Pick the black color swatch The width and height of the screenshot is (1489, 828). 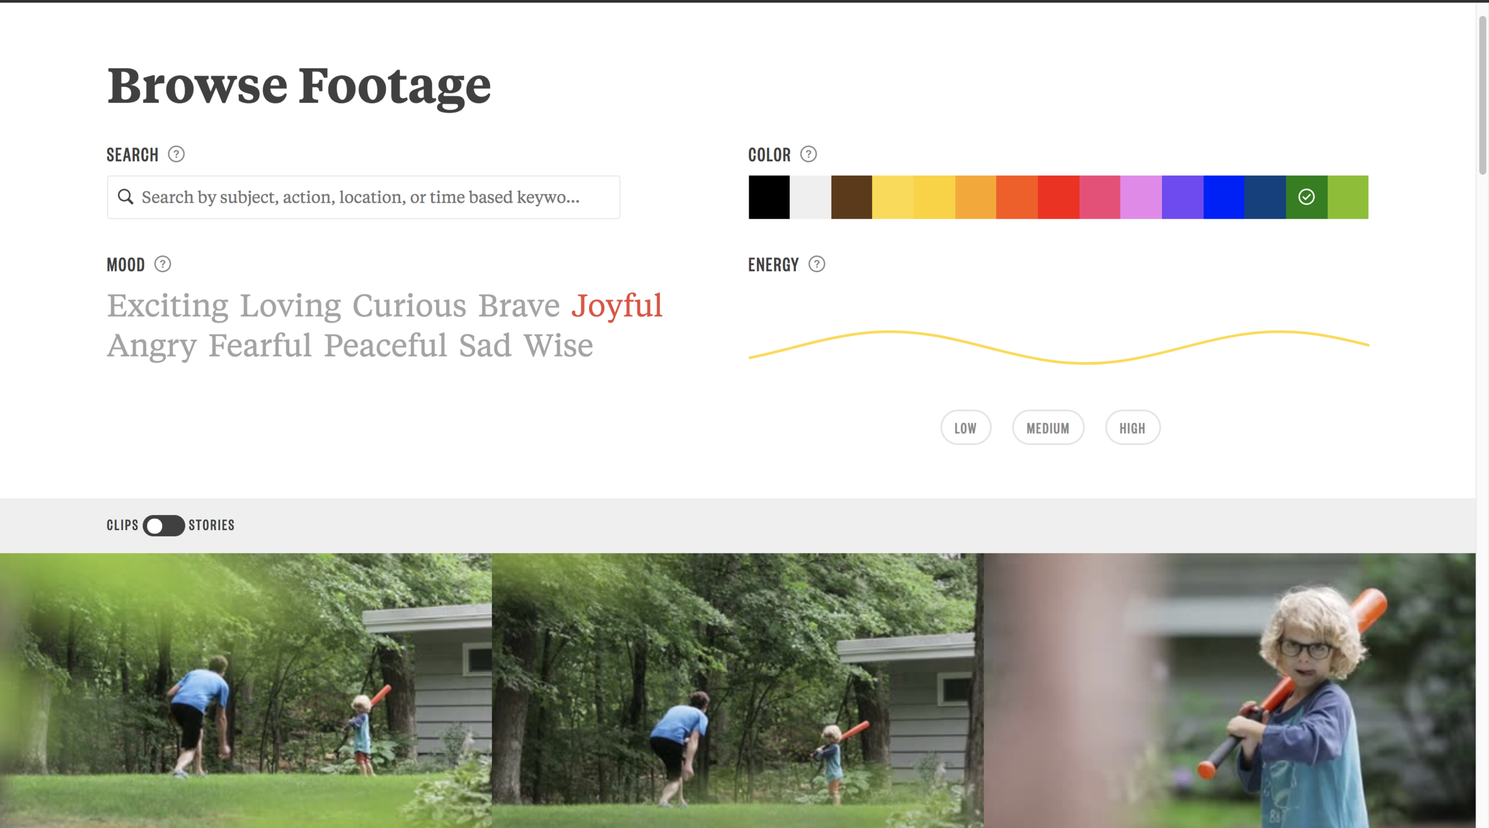pyautogui.click(x=768, y=197)
